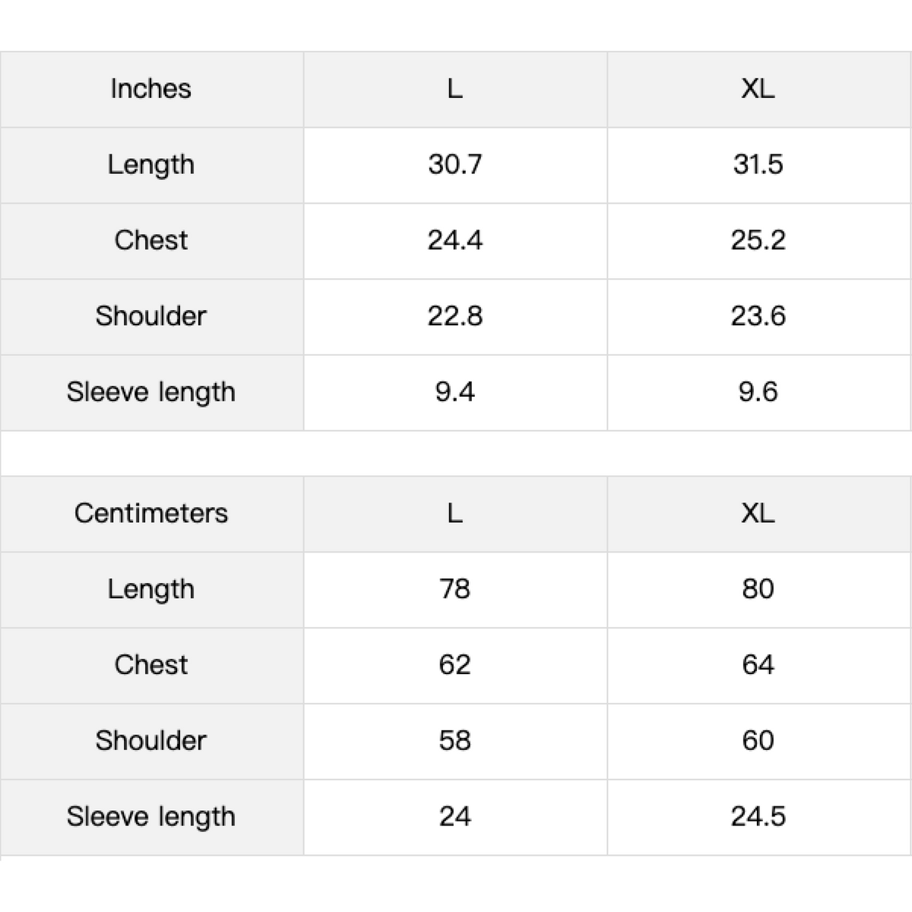
Task: Select the Shoulder row label in Inches table
Action: [151, 317]
